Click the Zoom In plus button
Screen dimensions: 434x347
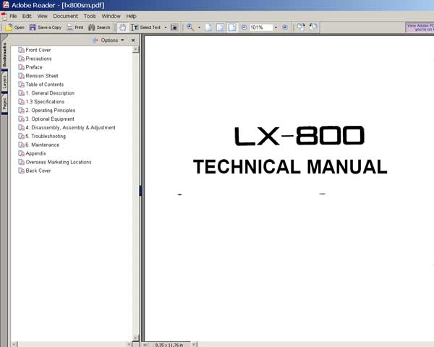[x=285, y=27]
